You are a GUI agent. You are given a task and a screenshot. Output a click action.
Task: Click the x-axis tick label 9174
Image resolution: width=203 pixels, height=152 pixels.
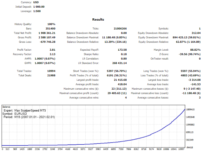[x=151, y=149]
